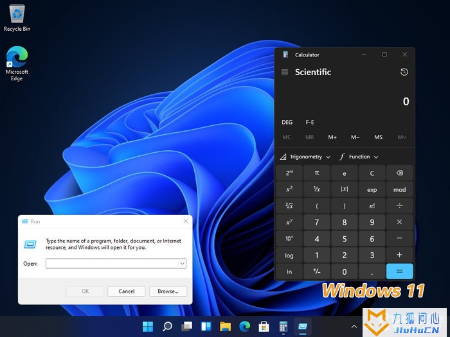Click the number 5 key
450x337 pixels.
[345, 238]
